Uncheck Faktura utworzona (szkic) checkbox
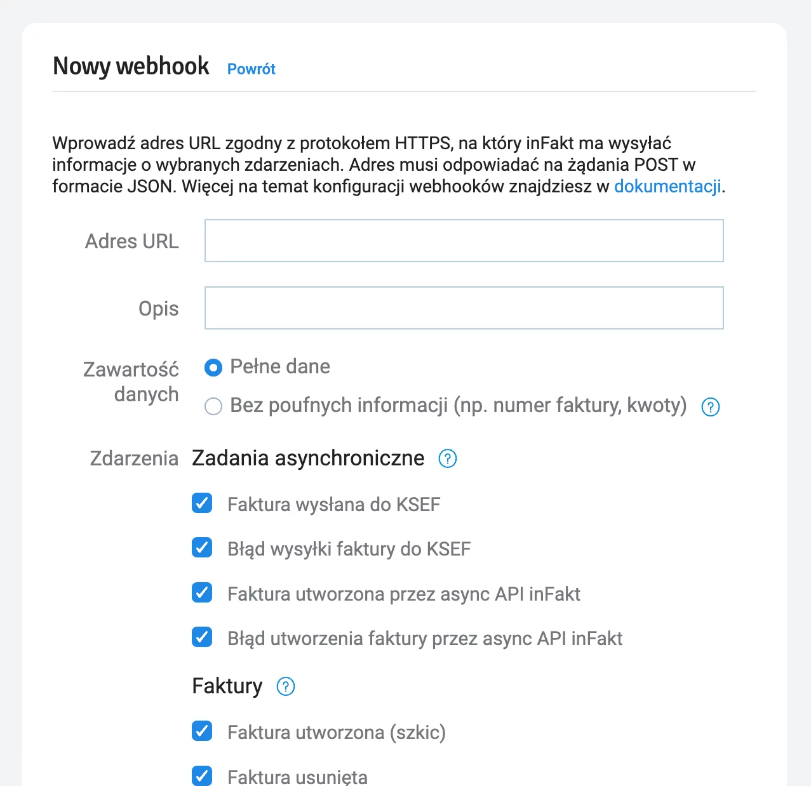The width and height of the screenshot is (811, 786). [x=202, y=731]
